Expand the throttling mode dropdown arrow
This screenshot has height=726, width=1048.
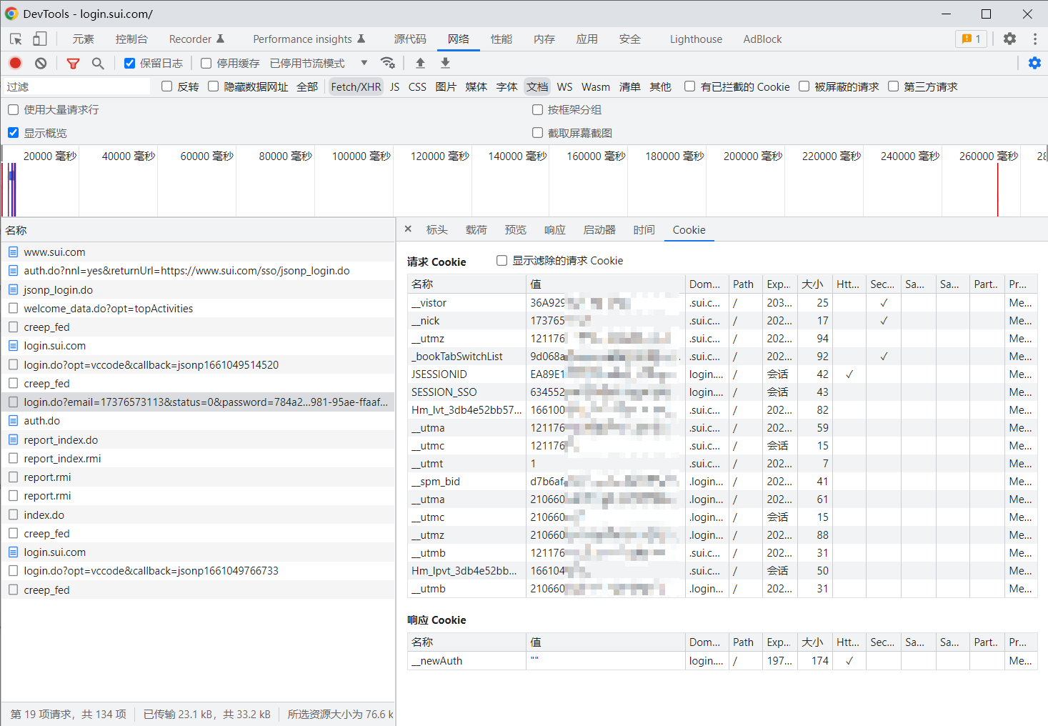click(364, 63)
